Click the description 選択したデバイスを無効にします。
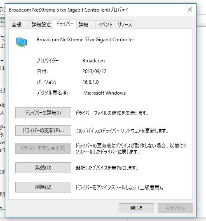206x221 pixels. tap(107, 168)
